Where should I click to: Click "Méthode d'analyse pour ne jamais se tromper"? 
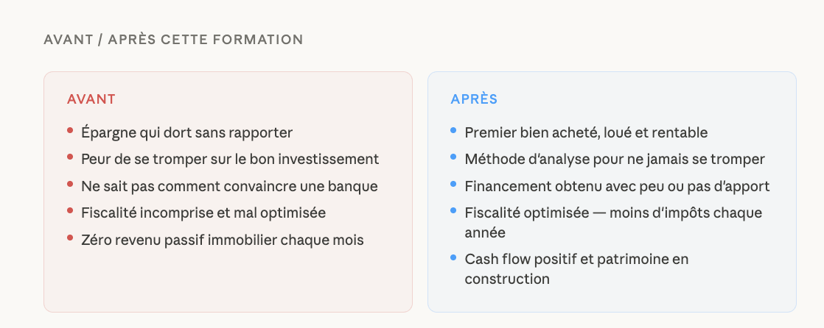tap(615, 160)
